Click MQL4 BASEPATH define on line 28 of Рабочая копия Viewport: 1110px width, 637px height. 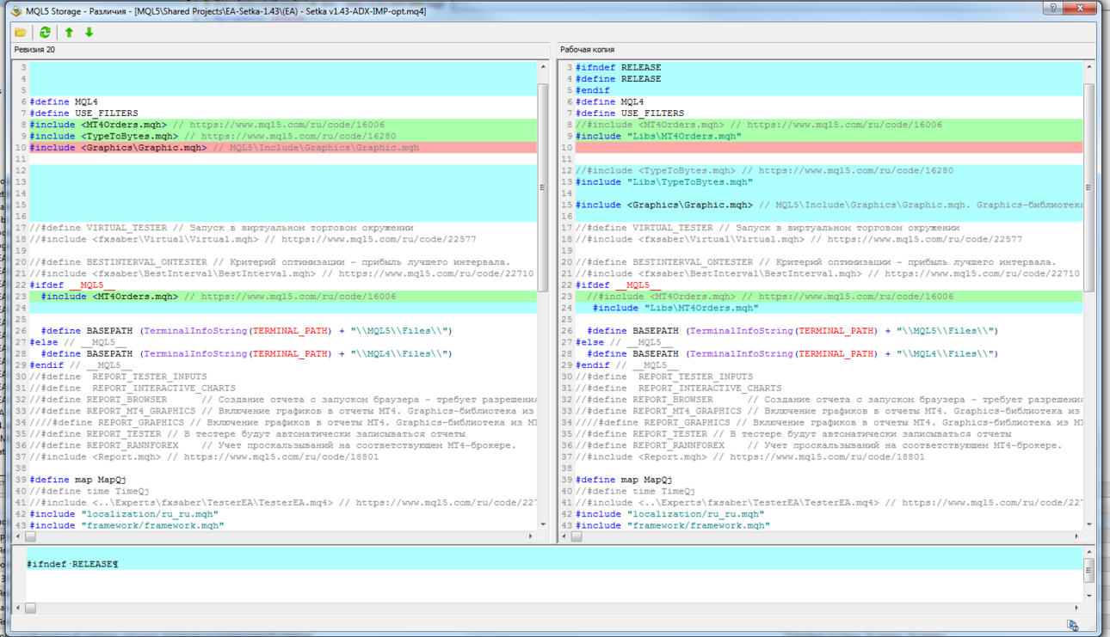pos(793,353)
